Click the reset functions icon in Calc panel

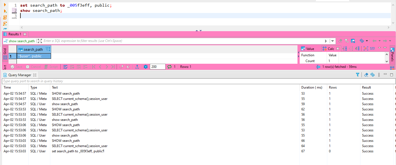coord(358,48)
